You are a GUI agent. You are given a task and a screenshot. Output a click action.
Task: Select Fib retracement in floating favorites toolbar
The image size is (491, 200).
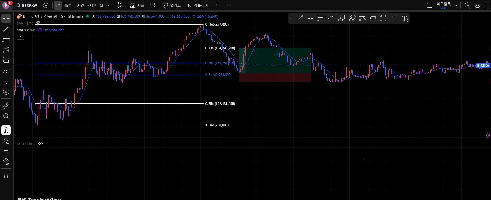pos(321,18)
